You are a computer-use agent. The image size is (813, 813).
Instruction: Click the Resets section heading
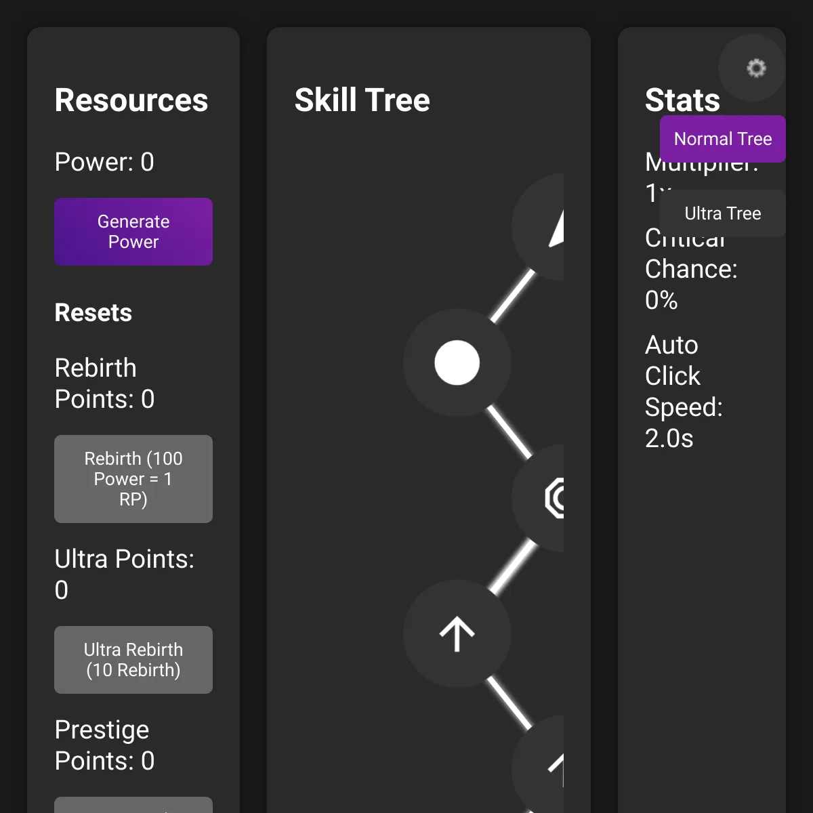[93, 313]
